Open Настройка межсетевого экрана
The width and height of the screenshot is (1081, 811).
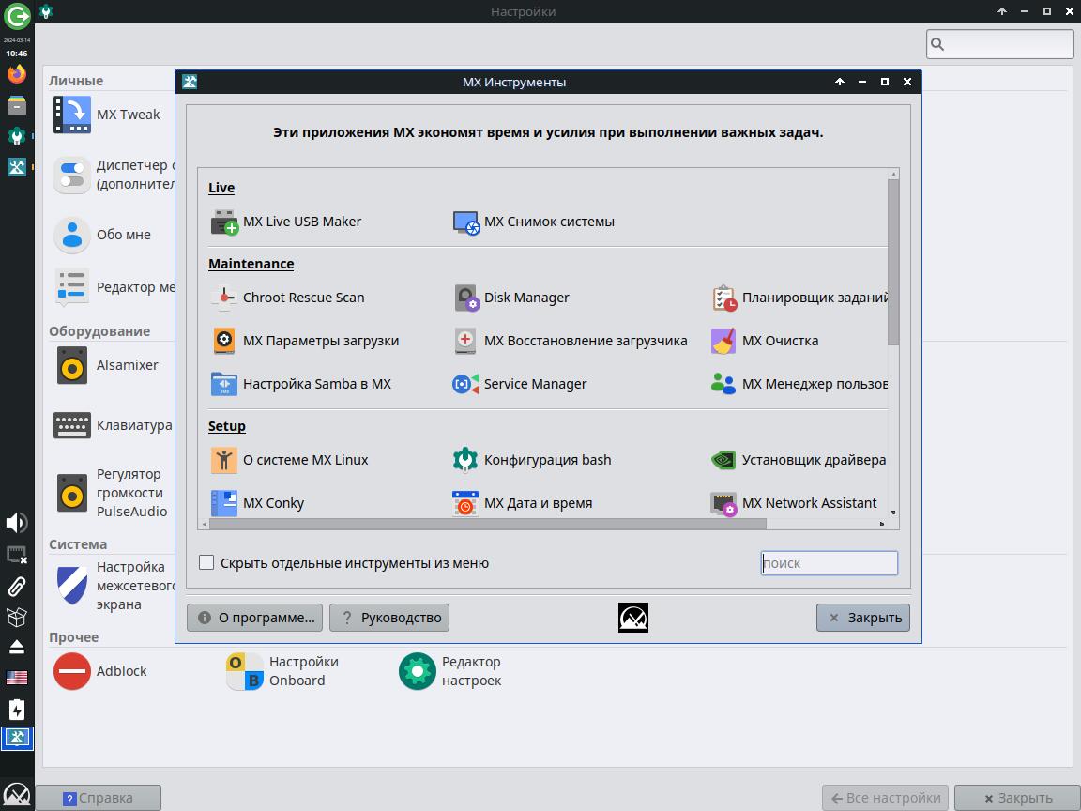coord(114,586)
